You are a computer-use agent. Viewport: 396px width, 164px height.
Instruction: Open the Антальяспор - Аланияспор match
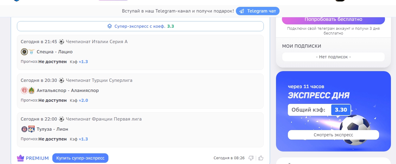point(68,90)
